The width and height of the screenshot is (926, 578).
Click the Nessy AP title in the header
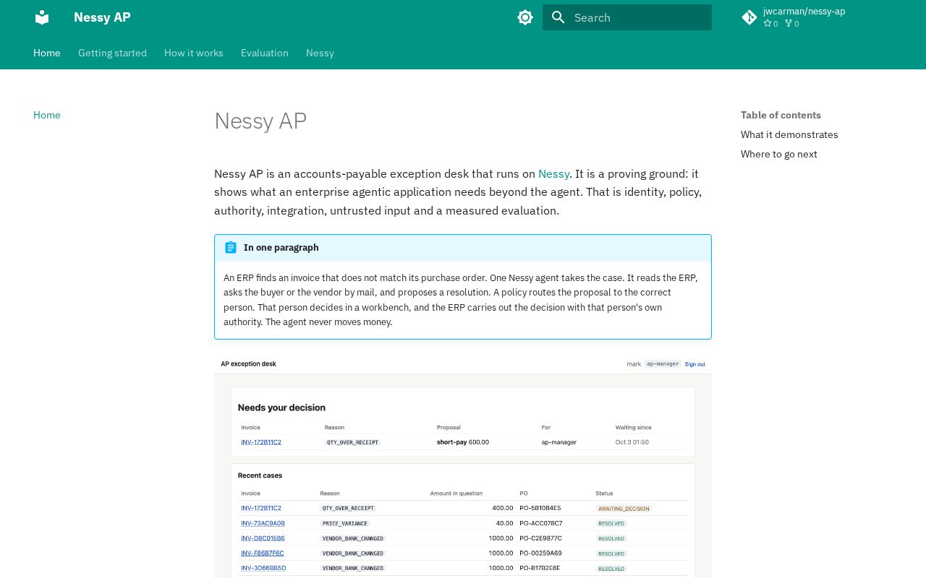click(x=102, y=17)
